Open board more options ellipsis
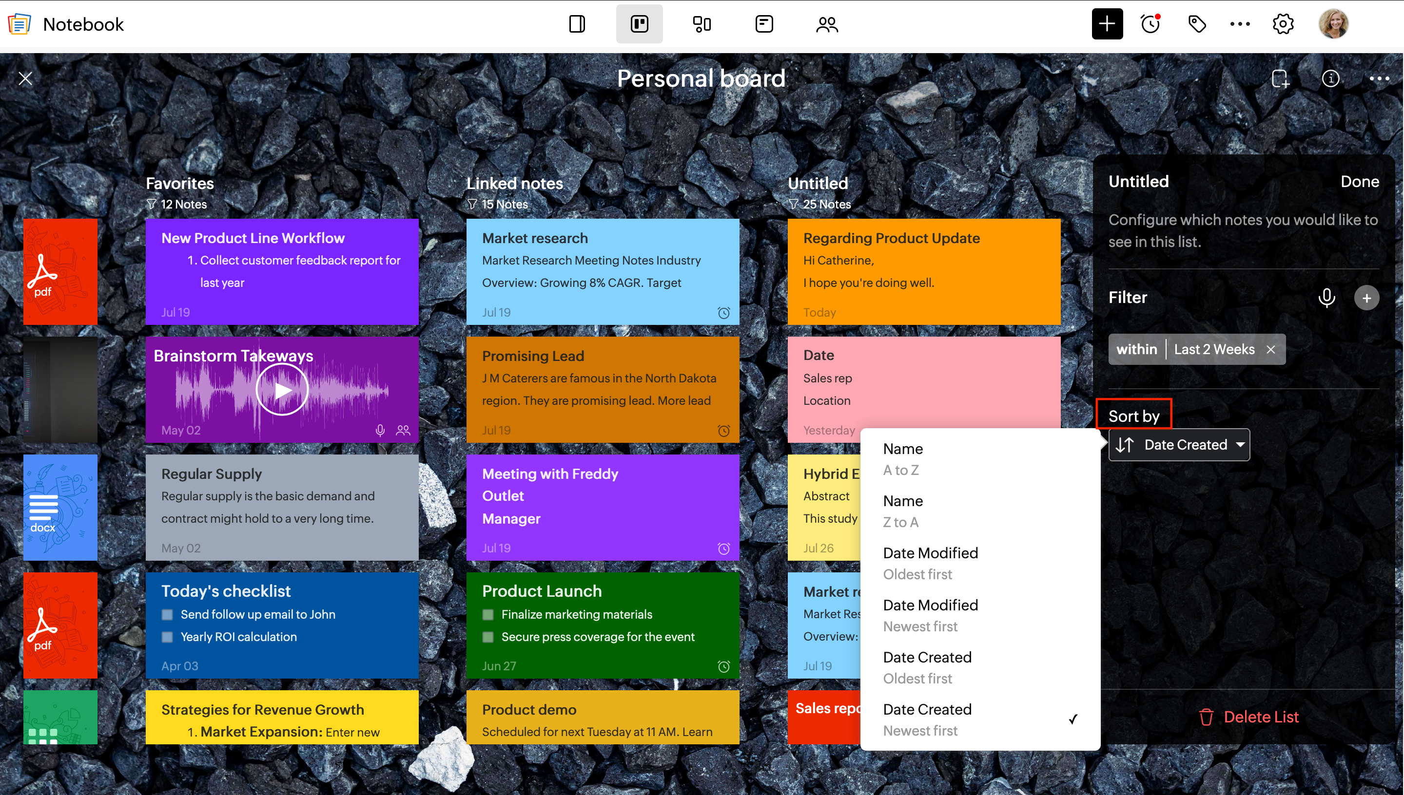The height and width of the screenshot is (795, 1404). coord(1379,78)
